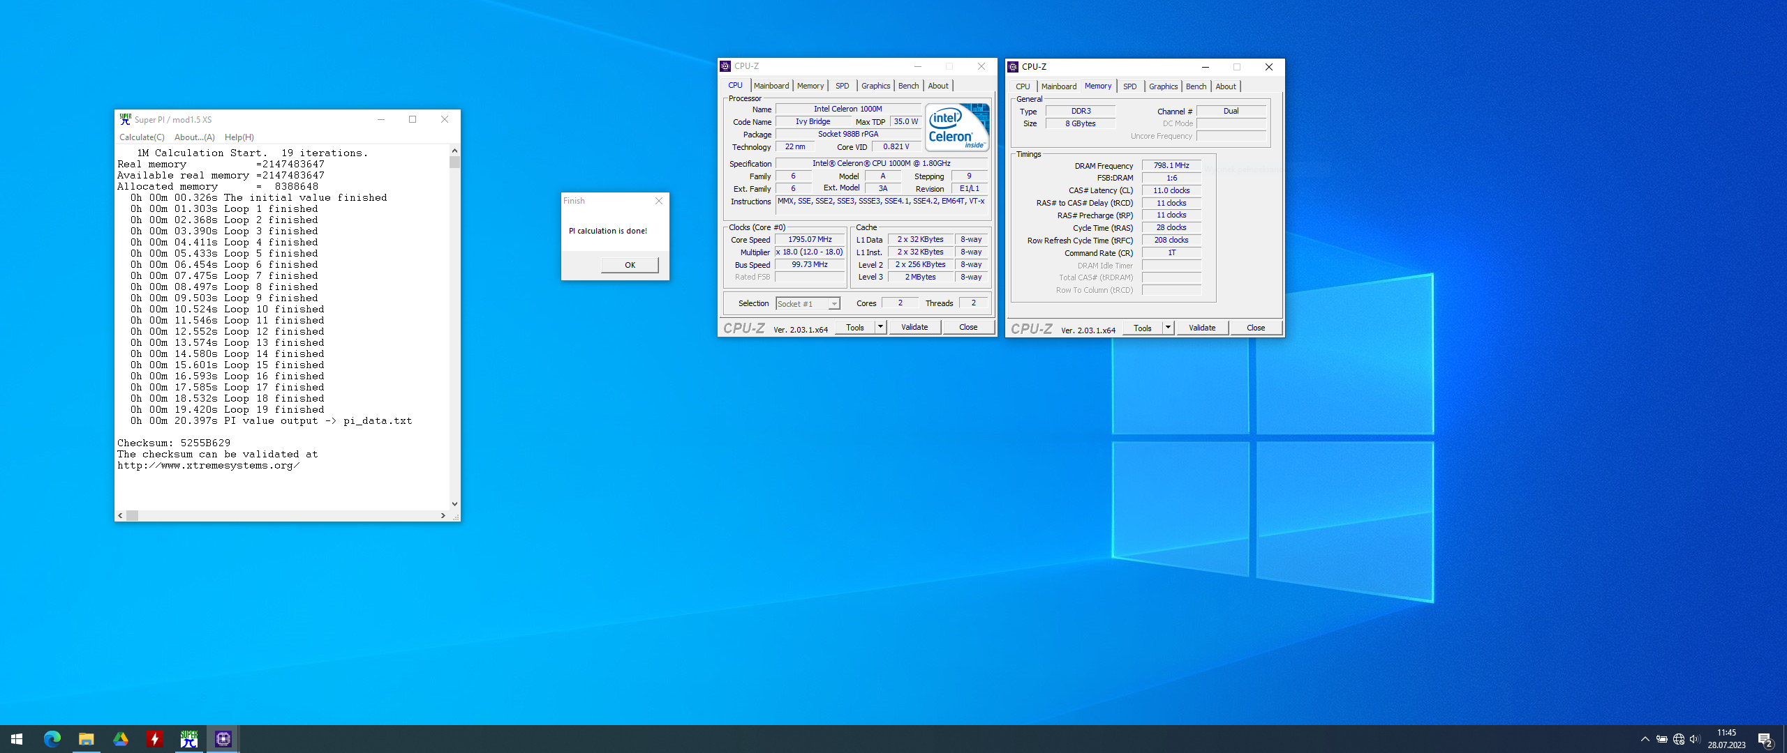Expand Tools dropdown arrow in right CPU-Z

tap(1168, 328)
